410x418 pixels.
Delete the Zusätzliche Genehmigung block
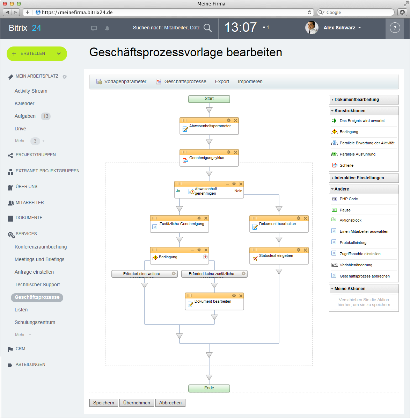click(x=206, y=218)
